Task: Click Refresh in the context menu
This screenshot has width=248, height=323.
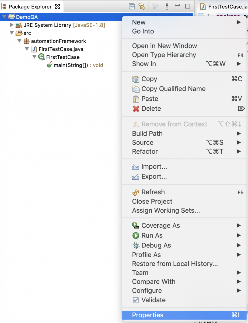Action: coord(153,192)
